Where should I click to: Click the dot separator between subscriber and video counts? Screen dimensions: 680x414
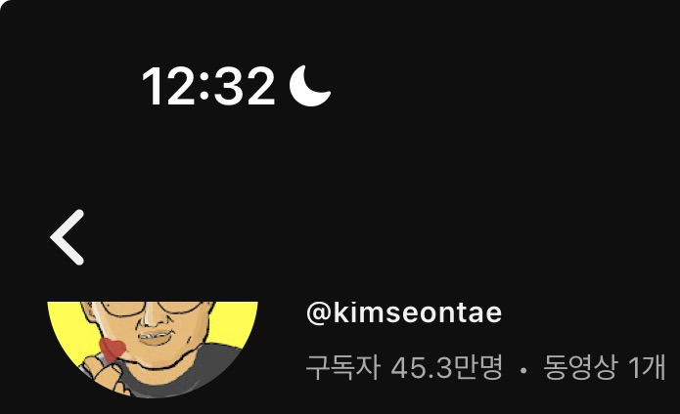coord(523,370)
